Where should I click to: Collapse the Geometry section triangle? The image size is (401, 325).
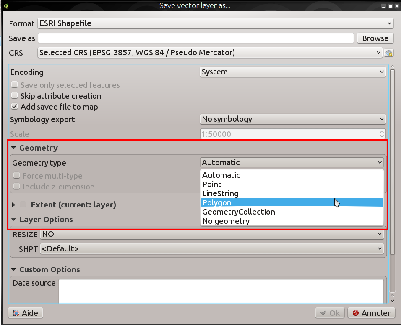coord(13,148)
